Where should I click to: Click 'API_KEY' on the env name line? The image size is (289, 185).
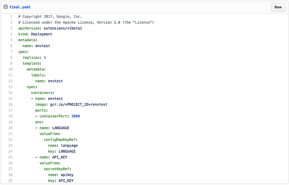pos(60,157)
